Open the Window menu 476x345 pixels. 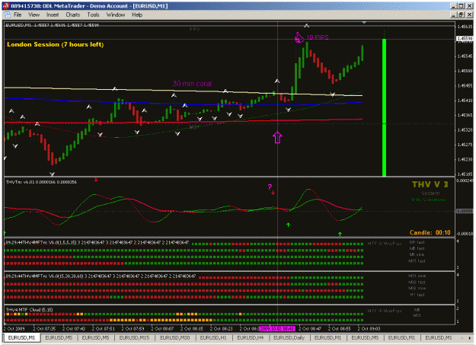coord(115,14)
